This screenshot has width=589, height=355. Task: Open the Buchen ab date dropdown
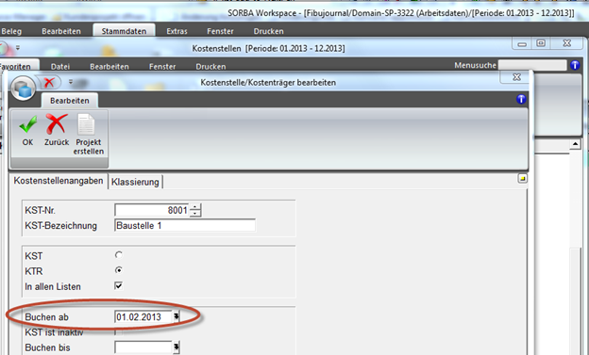[177, 316]
